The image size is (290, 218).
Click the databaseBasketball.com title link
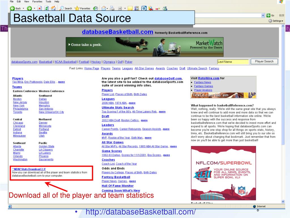118,32
